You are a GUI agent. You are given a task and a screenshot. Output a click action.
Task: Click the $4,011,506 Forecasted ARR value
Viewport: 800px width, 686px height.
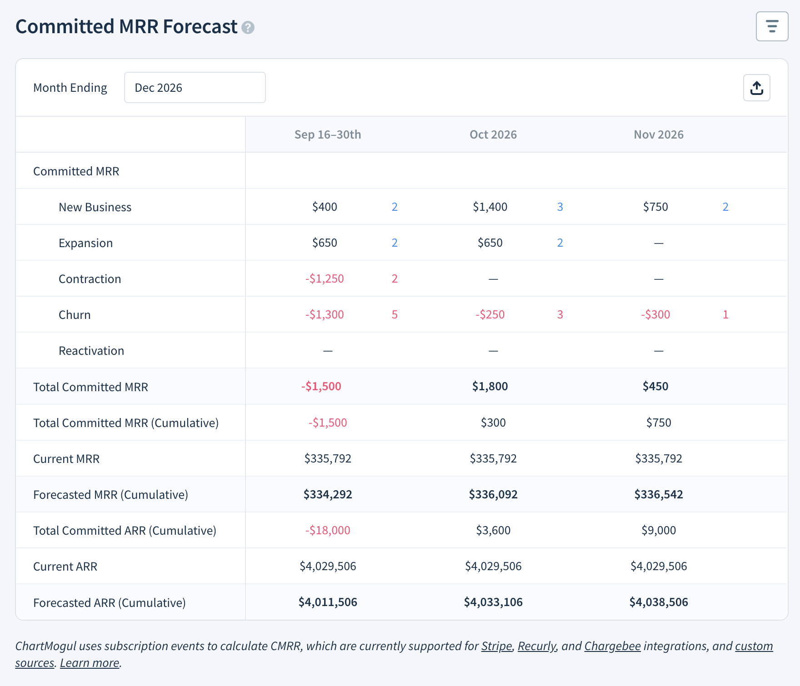[x=328, y=602]
